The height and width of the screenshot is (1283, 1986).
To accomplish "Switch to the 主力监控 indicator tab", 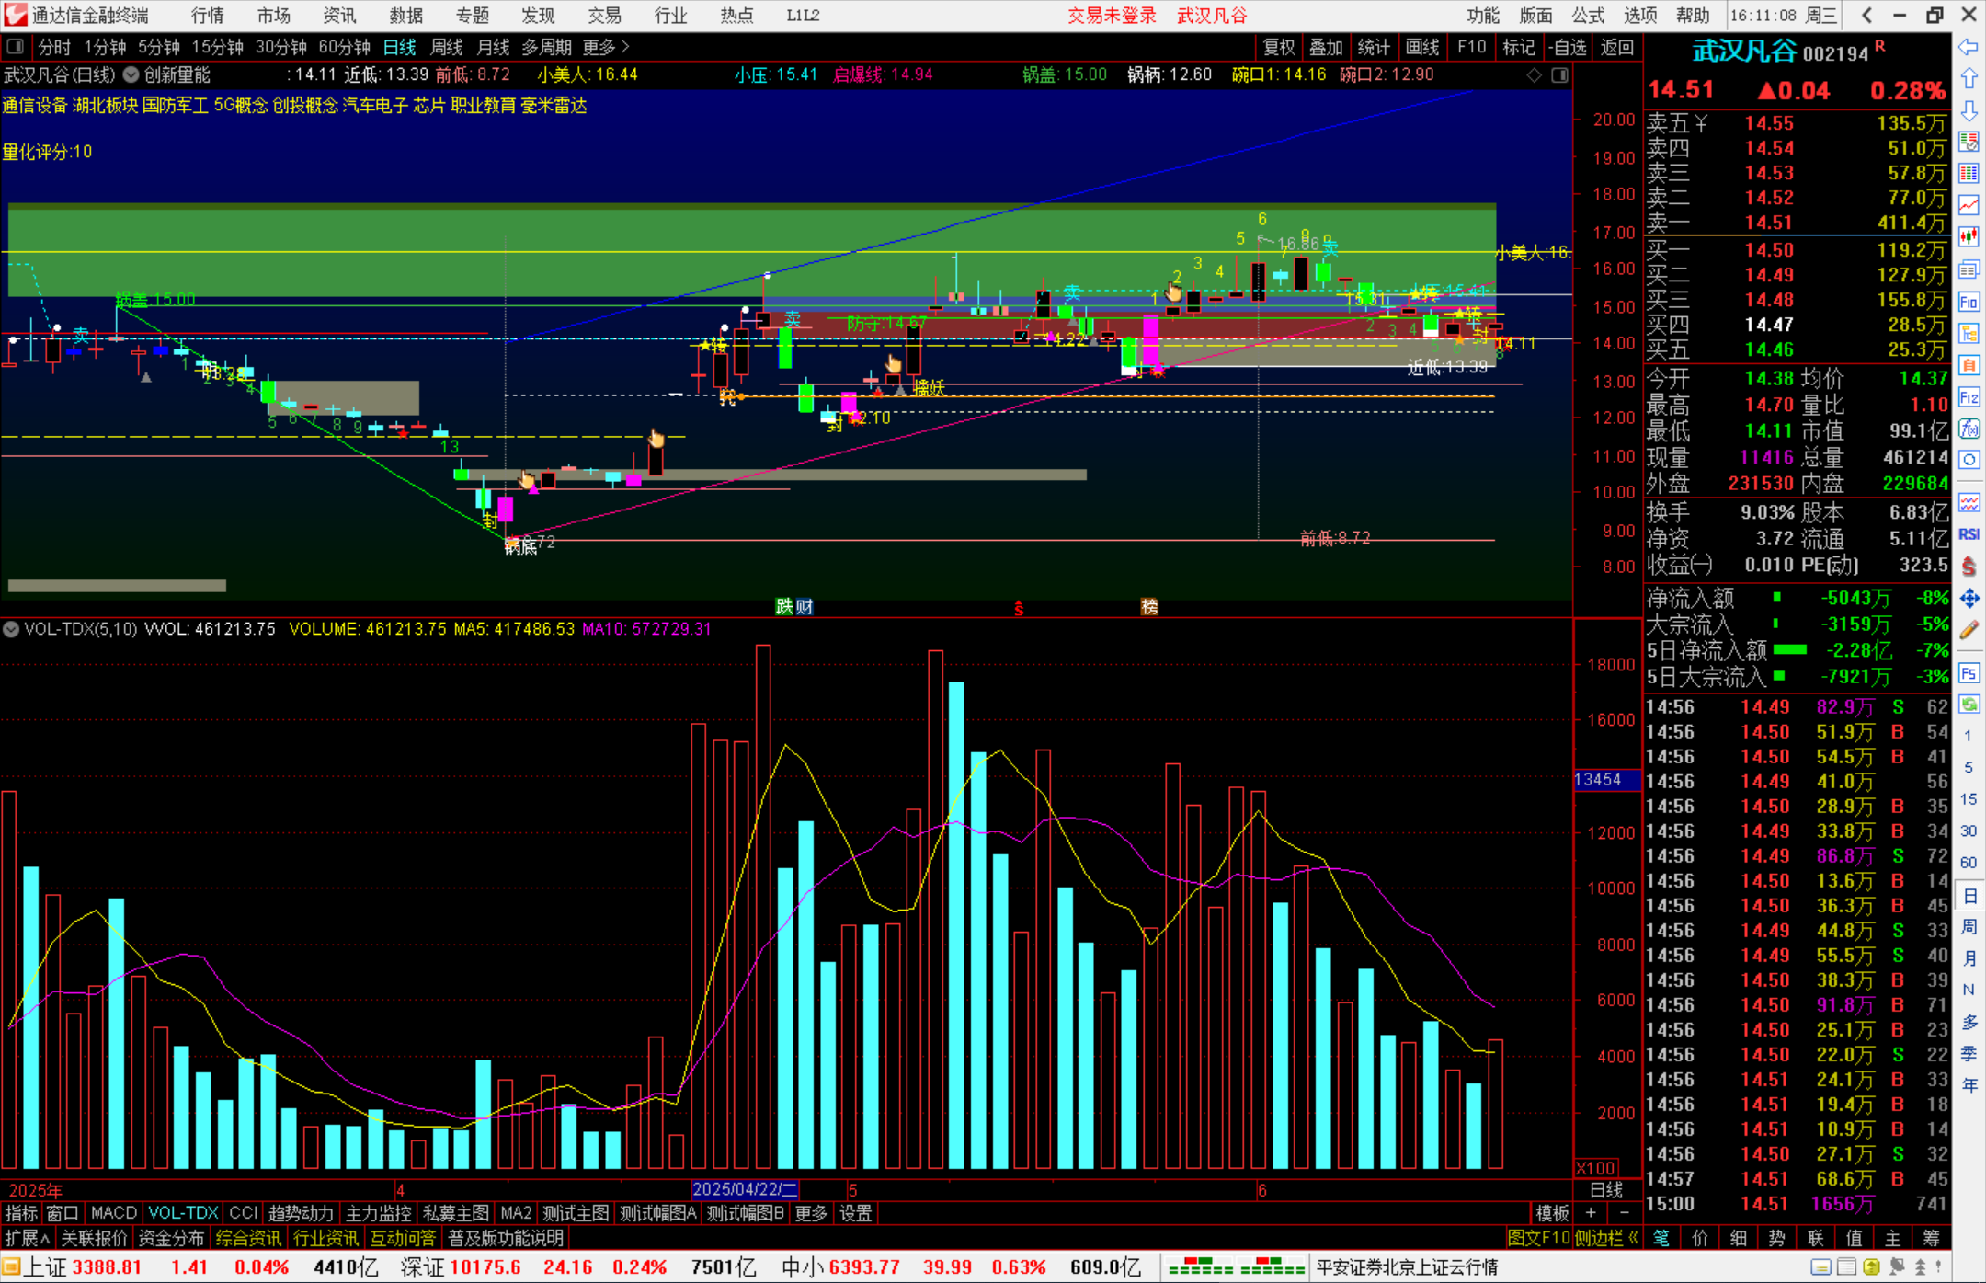I will click(x=378, y=1213).
